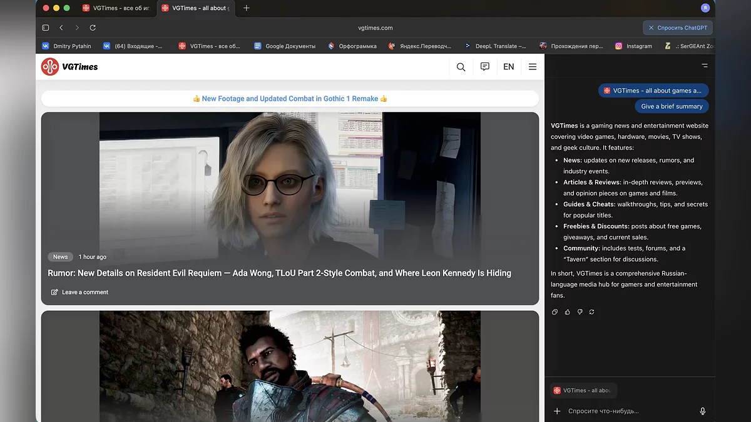Go back to the previous page
This screenshot has width=751, height=422.
click(x=61, y=28)
